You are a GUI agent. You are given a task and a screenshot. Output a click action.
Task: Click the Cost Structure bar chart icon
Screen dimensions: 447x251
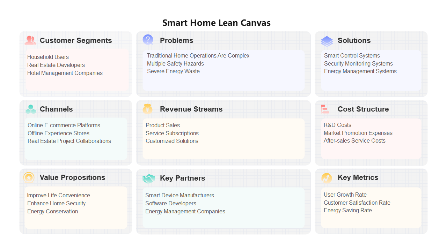(325, 109)
